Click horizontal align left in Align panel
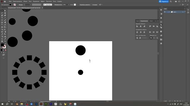The image size is (190, 106). tap(137, 26)
